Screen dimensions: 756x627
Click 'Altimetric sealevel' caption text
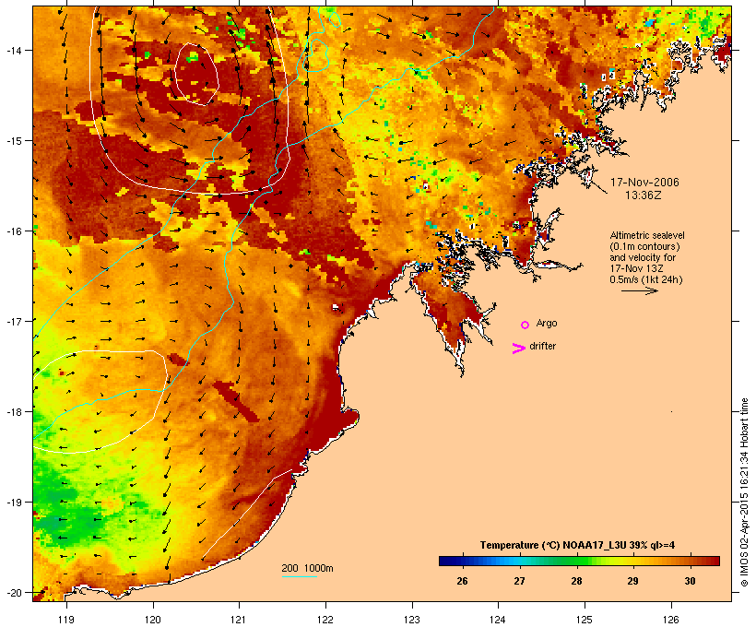pos(647,235)
